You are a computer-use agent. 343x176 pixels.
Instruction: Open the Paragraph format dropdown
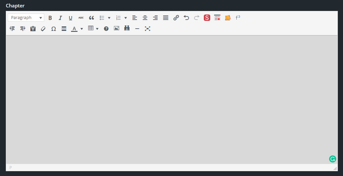[x=26, y=18]
